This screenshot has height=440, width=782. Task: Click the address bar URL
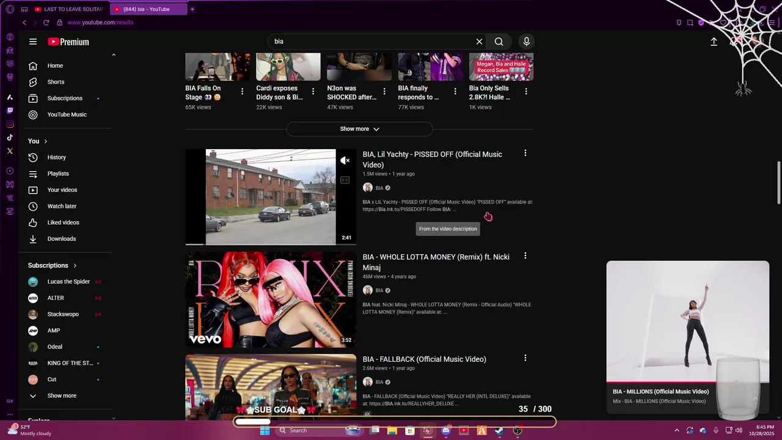point(100,23)
